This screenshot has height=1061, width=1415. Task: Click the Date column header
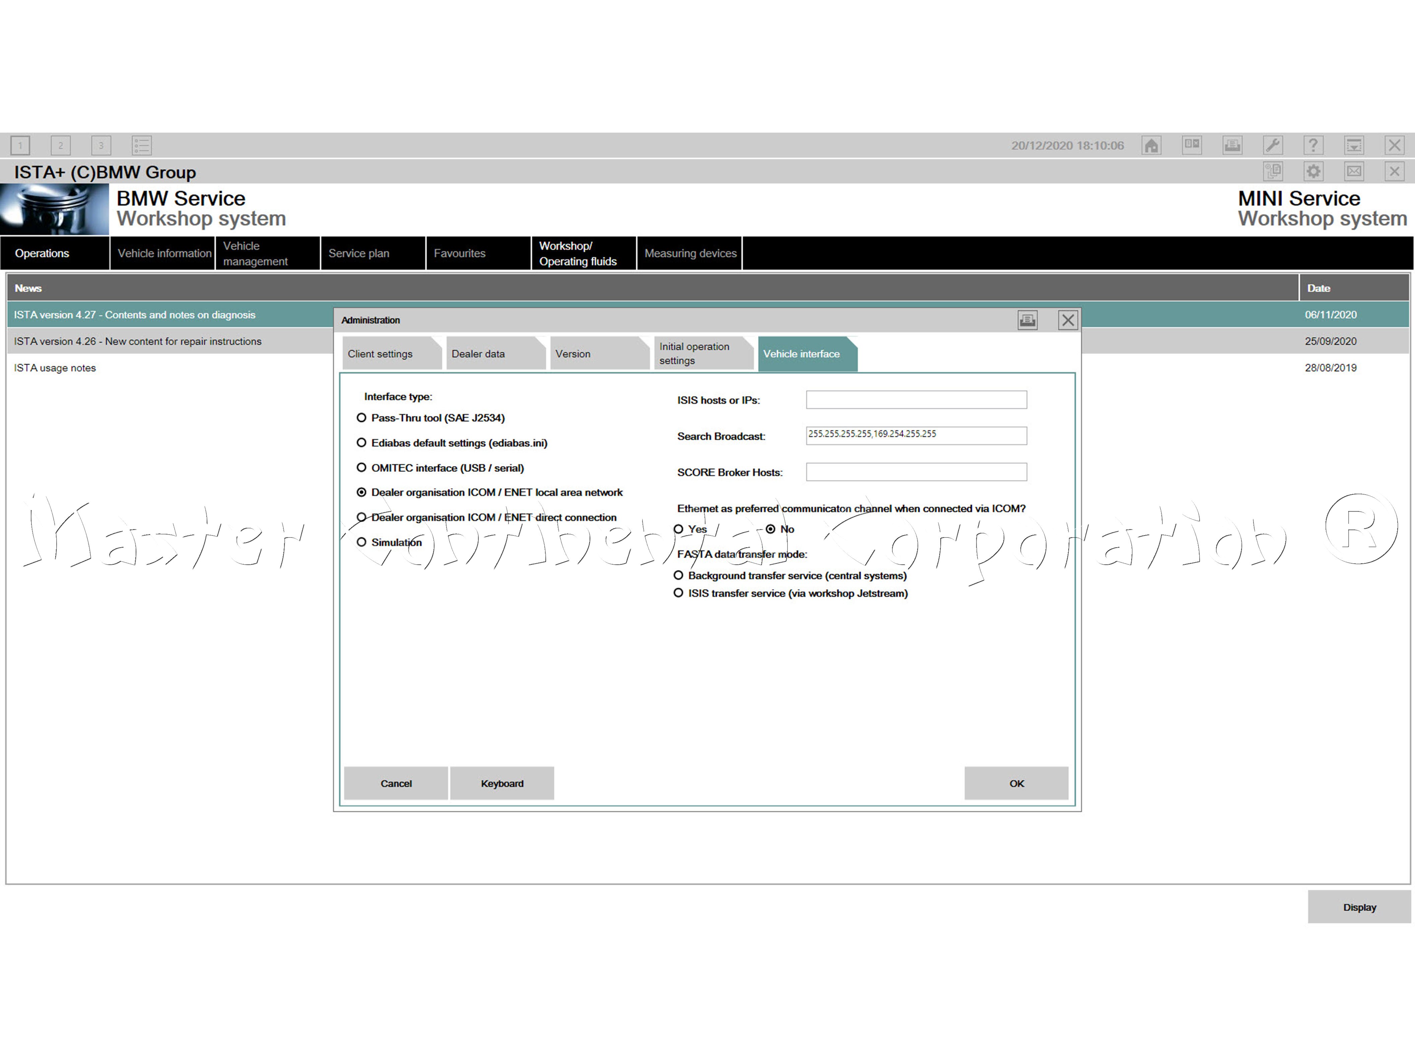[1354, 288]
